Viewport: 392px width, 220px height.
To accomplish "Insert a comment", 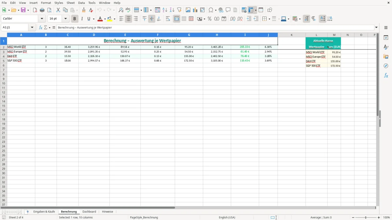I will tap(228, 10).
